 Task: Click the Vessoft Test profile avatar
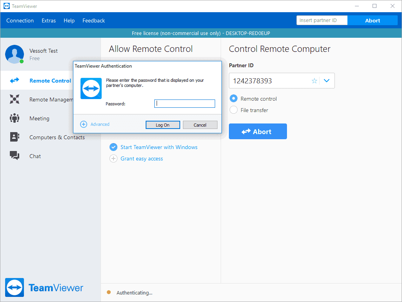[15, 54]
